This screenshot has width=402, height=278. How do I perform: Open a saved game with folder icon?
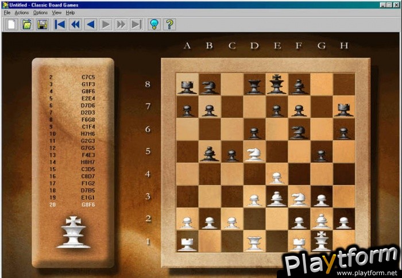tap(27, 24)
